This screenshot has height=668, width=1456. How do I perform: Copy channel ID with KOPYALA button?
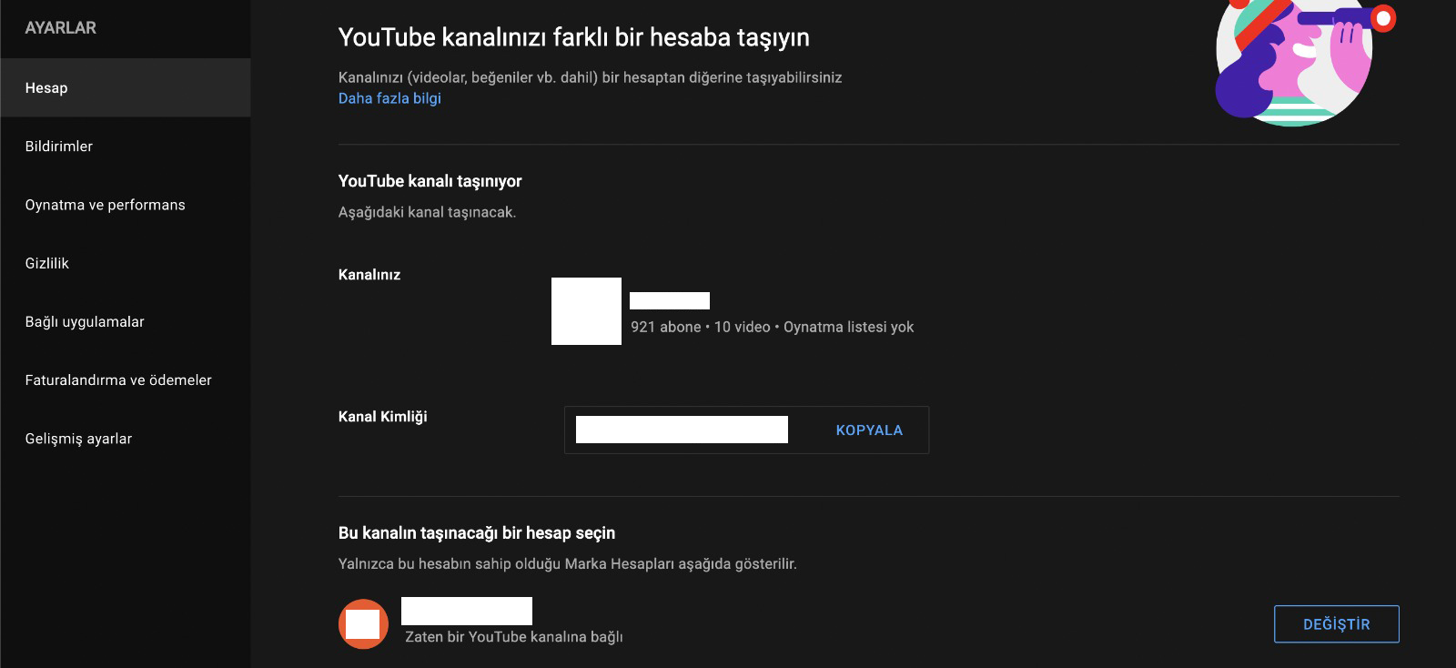click(x=869, y=430)
